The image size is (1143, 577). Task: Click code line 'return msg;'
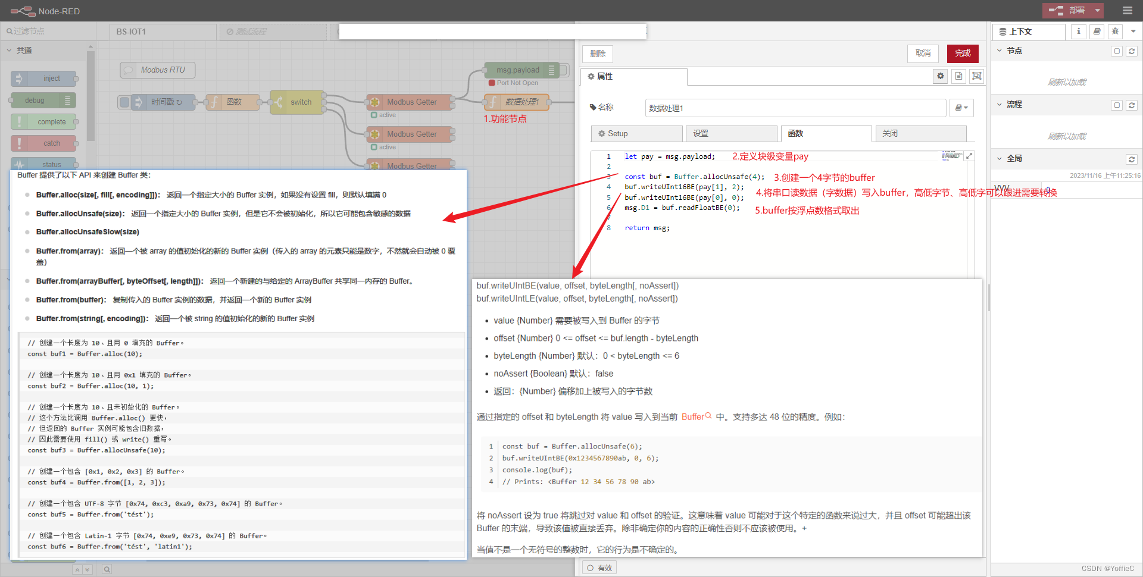click(x=647, y=228)
